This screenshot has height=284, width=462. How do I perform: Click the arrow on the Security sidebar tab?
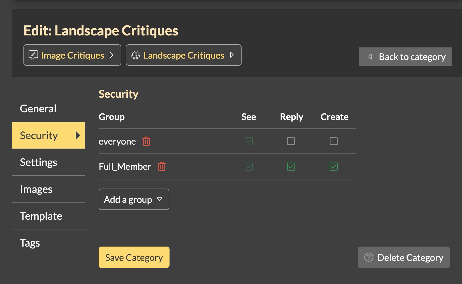point(77,135)
